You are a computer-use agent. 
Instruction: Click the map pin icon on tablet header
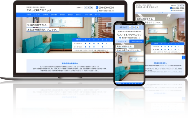(x=171, y=11)
